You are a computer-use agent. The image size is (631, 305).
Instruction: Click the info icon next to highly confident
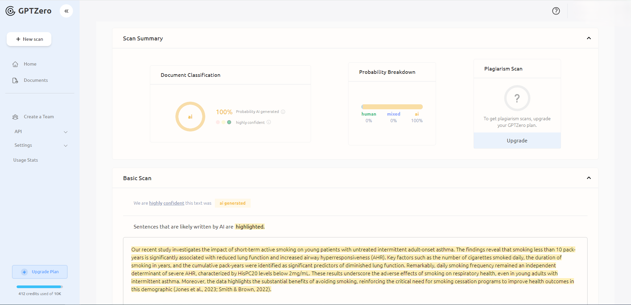[269, 122]
